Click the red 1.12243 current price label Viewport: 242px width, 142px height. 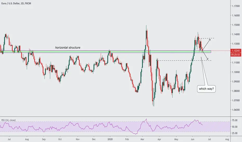click(236, 51)
